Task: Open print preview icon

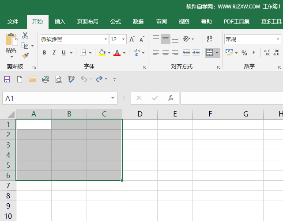Action: pyautogui.click(x=58, y=79)
